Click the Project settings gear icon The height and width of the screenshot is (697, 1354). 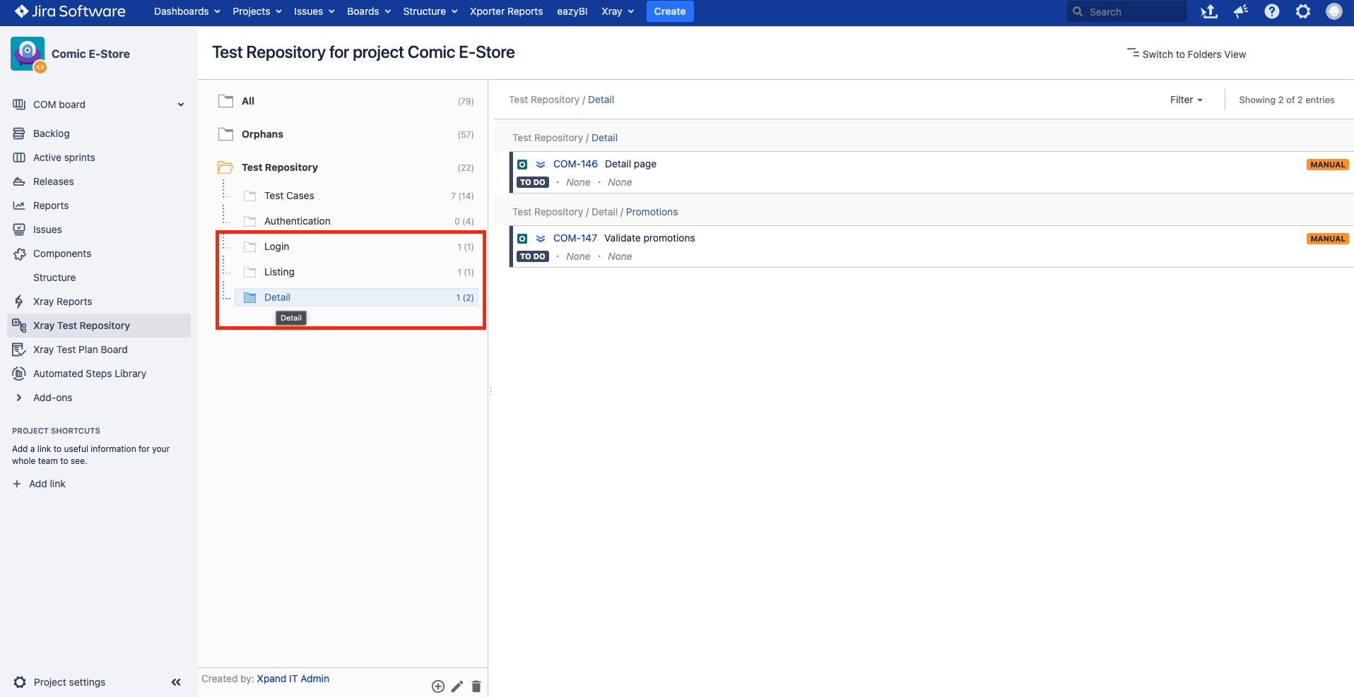tap(20, 682)
